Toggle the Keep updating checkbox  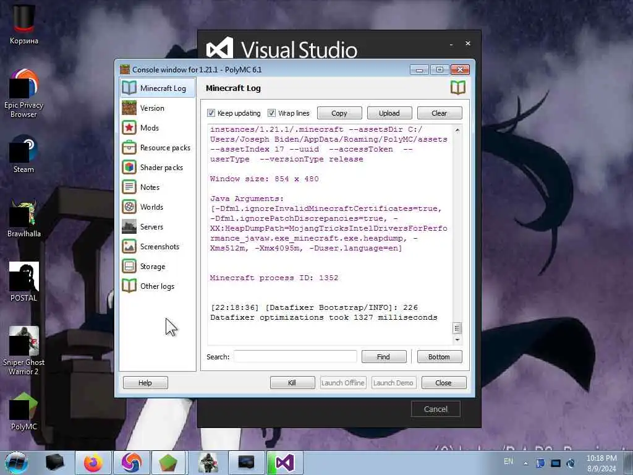(211, 113)
